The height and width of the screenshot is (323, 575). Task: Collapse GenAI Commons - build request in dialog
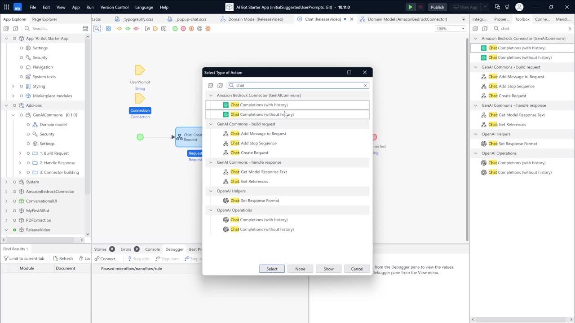pyautogui.click(x=211, y=124)
